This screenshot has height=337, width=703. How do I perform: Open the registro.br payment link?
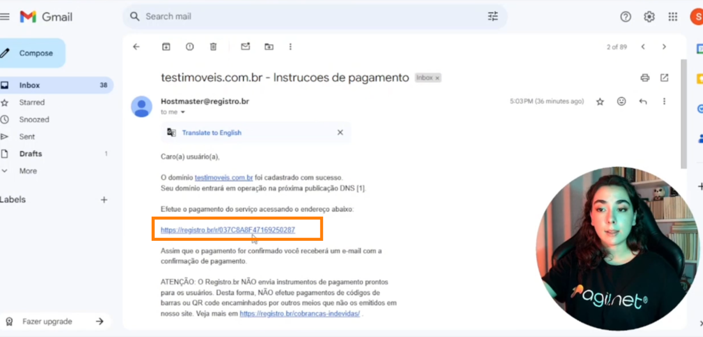[228, 230]
